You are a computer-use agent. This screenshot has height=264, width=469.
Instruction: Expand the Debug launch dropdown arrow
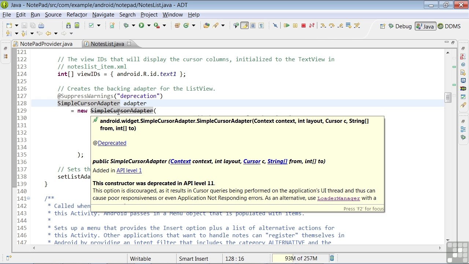point(133,25)
